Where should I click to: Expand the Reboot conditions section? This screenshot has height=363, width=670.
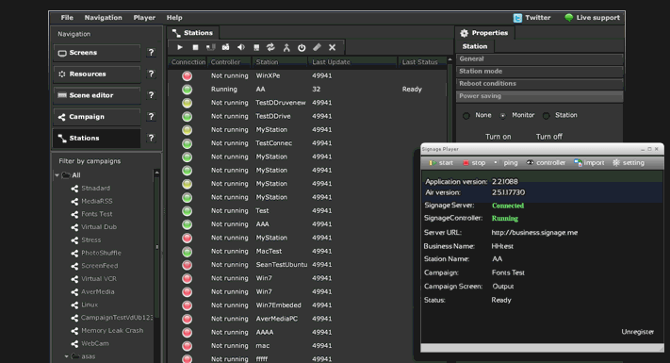tap(539, 84)
